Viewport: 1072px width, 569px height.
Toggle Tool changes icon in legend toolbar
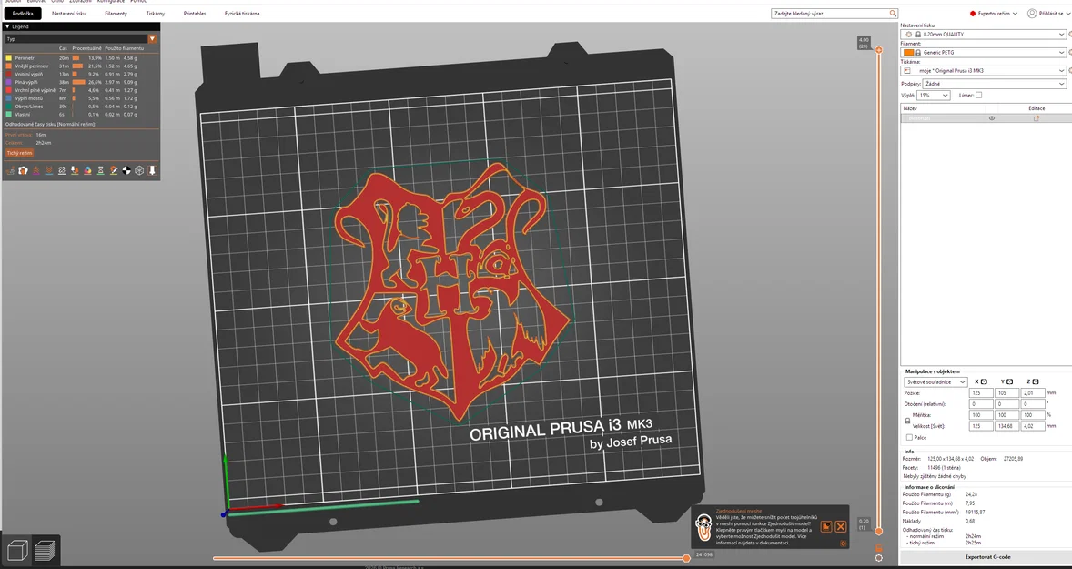75,170
